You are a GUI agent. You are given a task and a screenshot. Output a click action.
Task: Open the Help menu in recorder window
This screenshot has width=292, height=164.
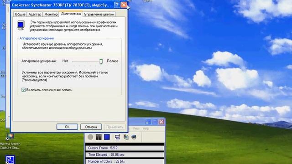(146, 128)
